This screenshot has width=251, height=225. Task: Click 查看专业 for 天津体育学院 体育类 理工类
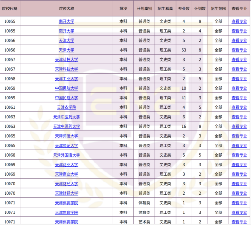point(239,212)
